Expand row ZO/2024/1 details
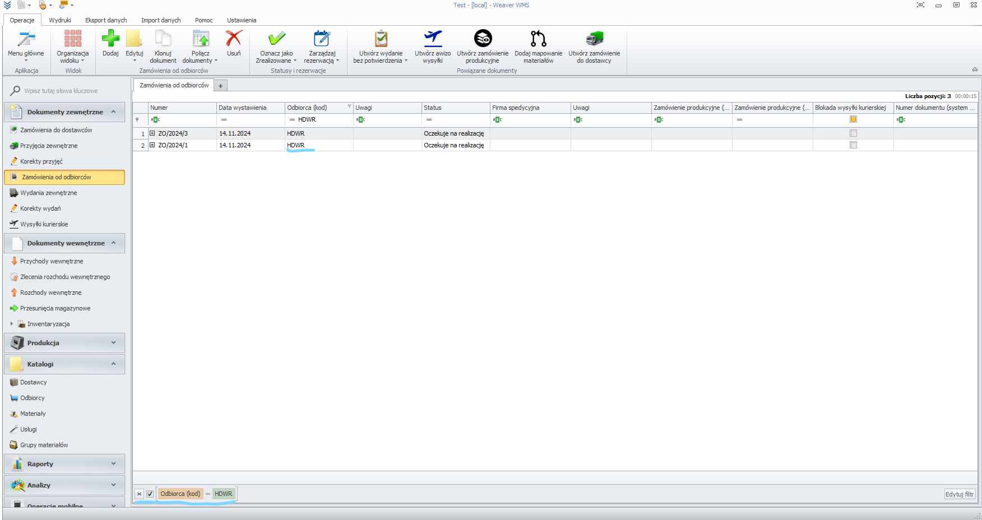This screenshot has width=982, height=520. (152, 145)
